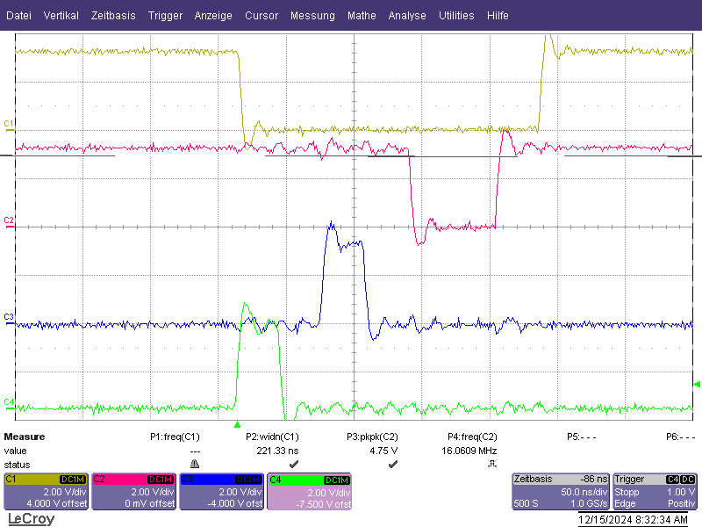Click the P1 status warning icon

click(195, 464)
